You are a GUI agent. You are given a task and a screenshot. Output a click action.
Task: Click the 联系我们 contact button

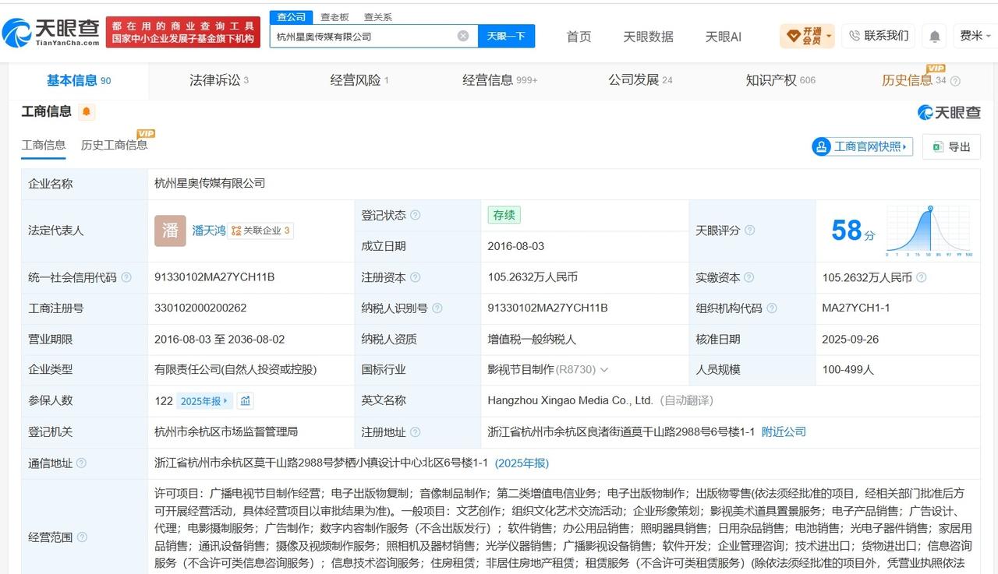(879, 36)
